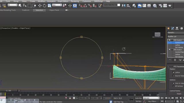Toggle FFD 3x3x3 modifier lightbulb
The width and height of the screenshot is (184, 103).
tap(169, 40)
